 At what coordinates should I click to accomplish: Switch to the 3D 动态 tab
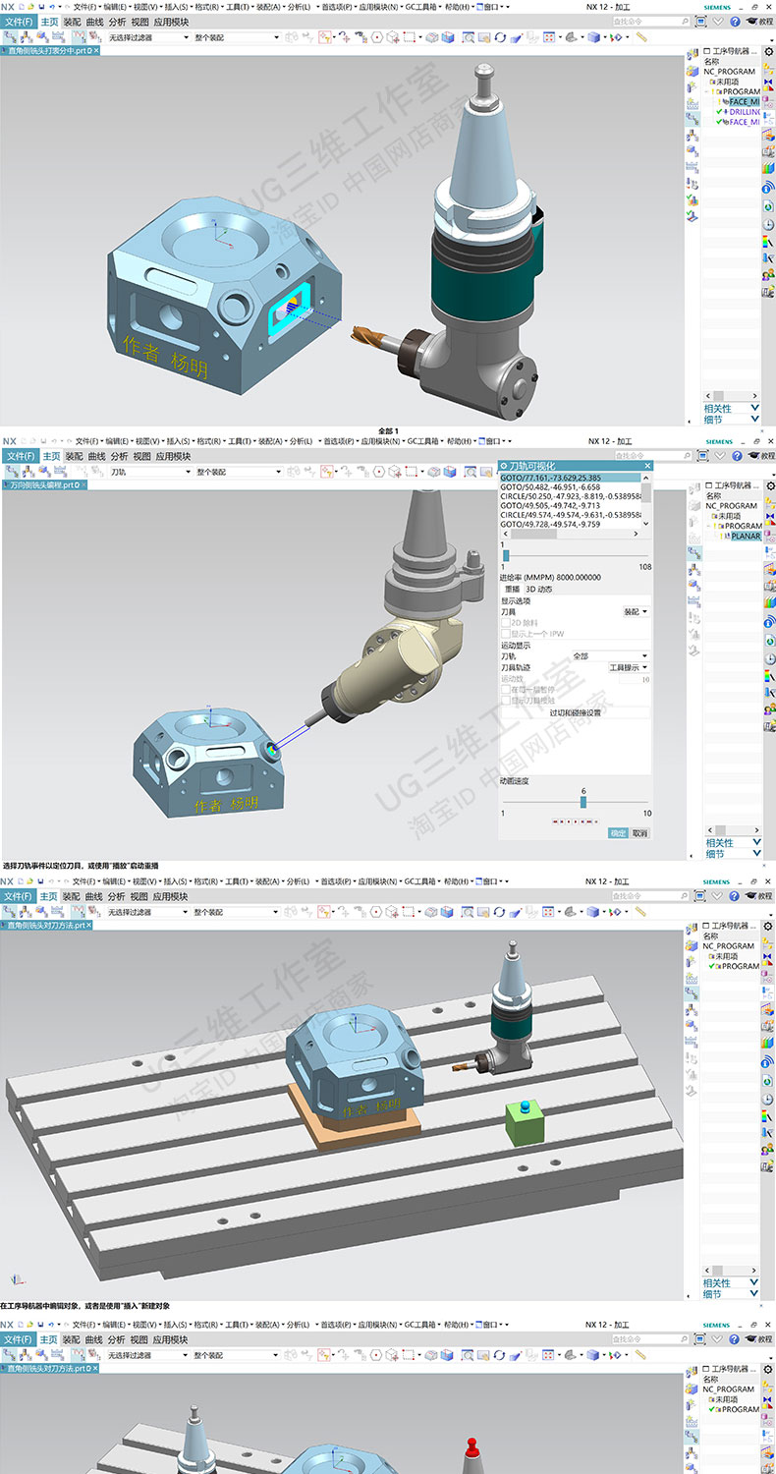(538, 589)
